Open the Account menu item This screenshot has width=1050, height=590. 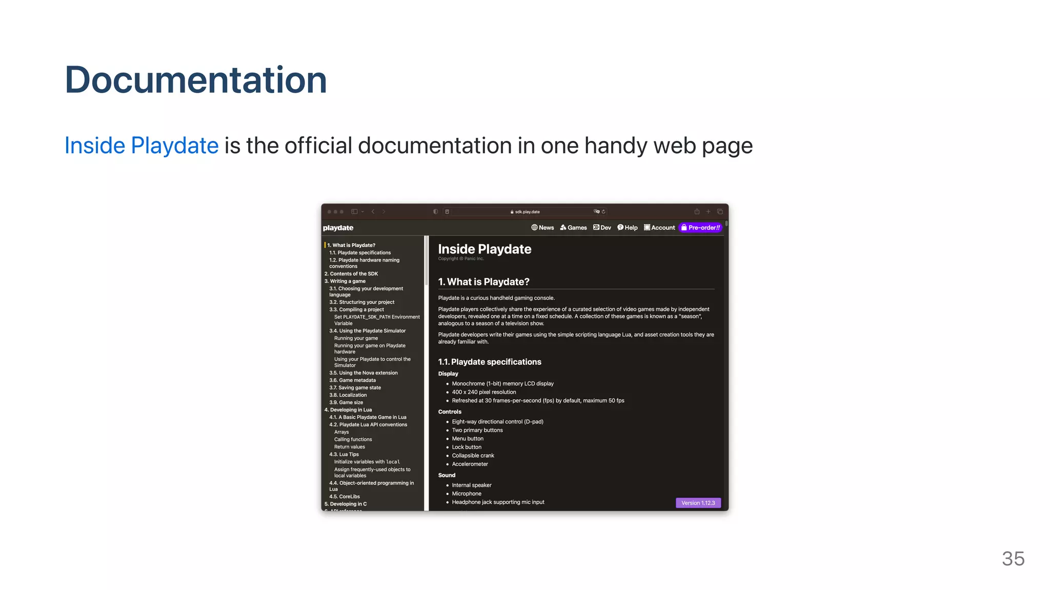point(659,228)
